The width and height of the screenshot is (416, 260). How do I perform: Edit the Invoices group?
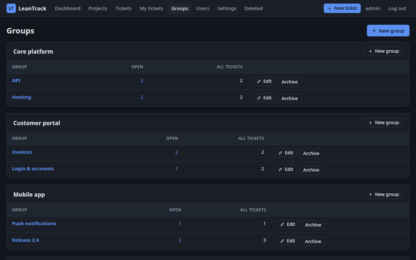click(x=286, y=153)
